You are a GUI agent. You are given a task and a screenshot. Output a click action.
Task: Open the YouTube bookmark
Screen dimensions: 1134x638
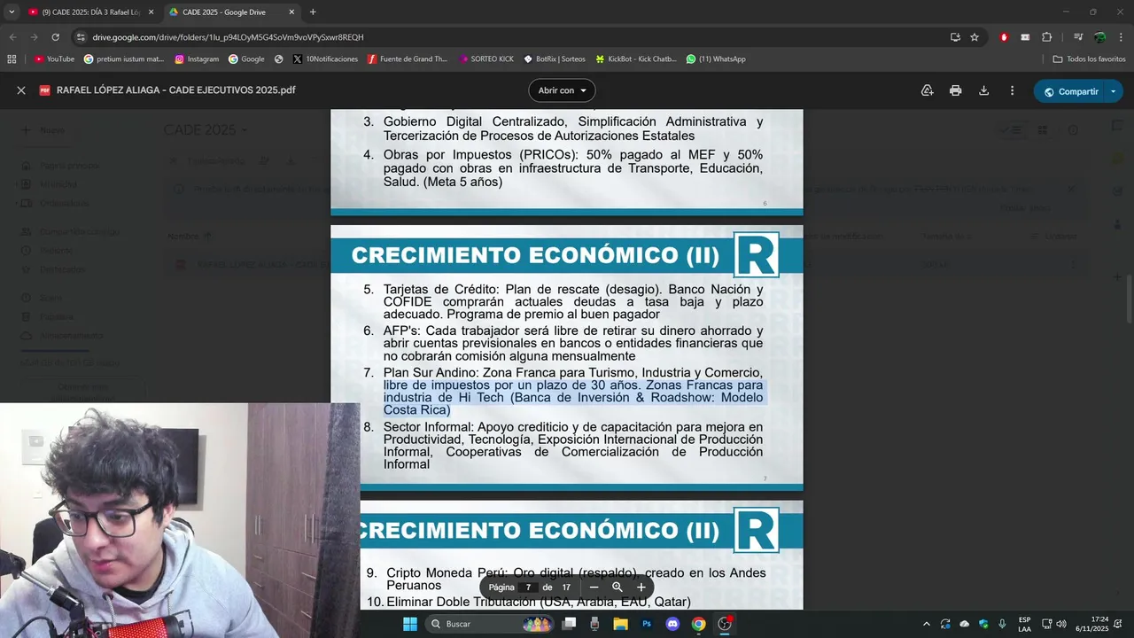pos(54,59)
